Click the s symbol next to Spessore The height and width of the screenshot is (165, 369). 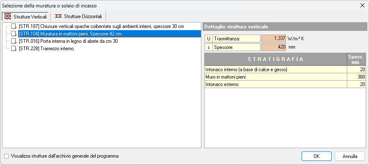[x=208, y=47]
